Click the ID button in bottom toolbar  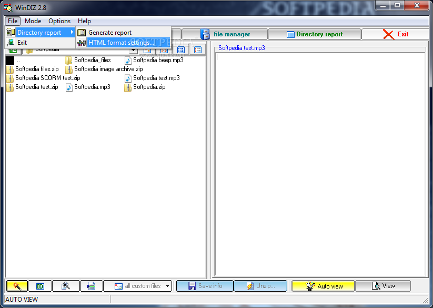[x=40, y=286]
